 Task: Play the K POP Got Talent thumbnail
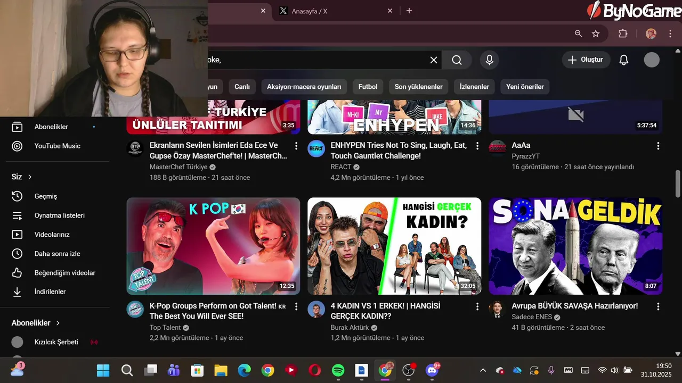[x=213, y=246]
